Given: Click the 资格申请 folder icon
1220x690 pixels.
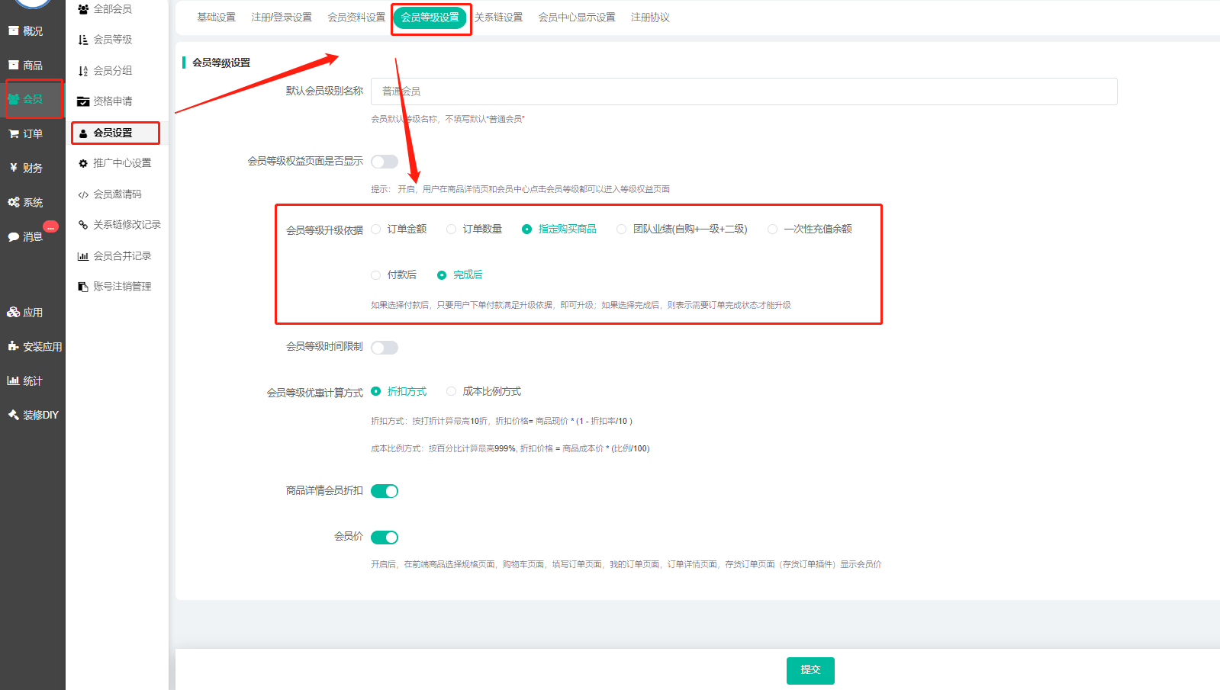Looking at the screenshot, I should 83,101.
